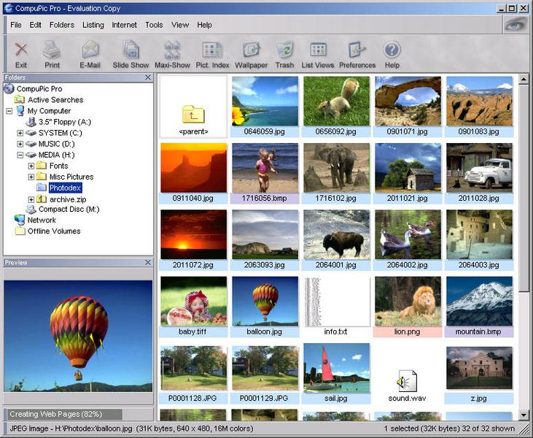Collapse the MEDIA (H:) drive

click(x=20, y=155)
